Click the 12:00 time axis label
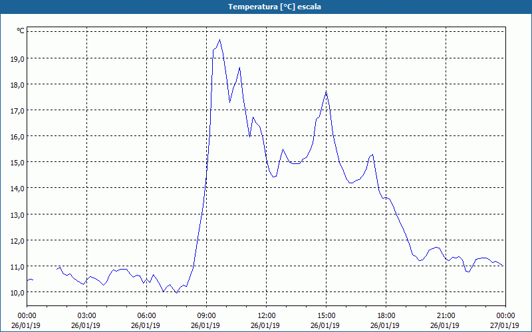 click(x=267, y=316)
